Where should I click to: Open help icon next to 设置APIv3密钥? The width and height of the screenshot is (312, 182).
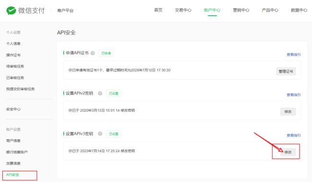pyautogui.click(x=100, y=133)
